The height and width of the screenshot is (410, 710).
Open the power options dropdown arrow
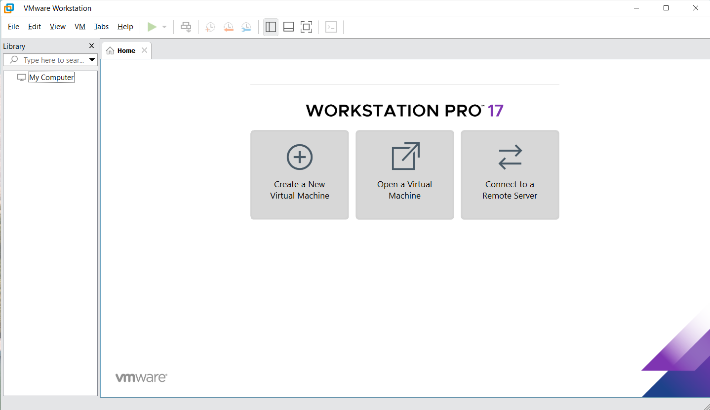pos(164,27)
